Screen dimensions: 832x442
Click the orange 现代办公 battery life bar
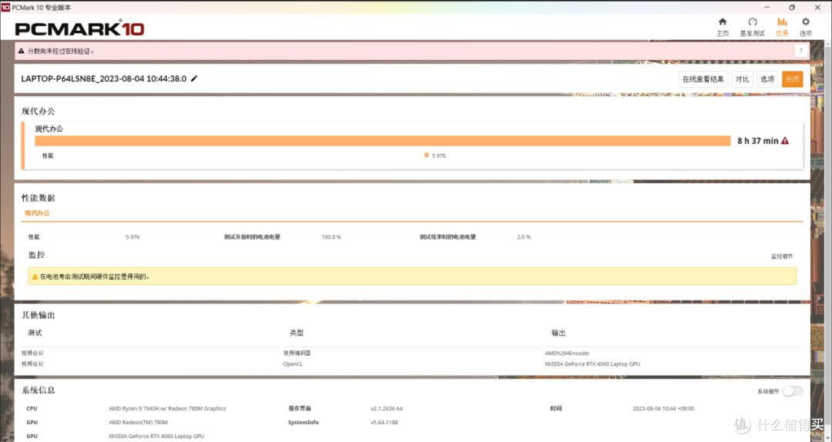tap(383, 141)
